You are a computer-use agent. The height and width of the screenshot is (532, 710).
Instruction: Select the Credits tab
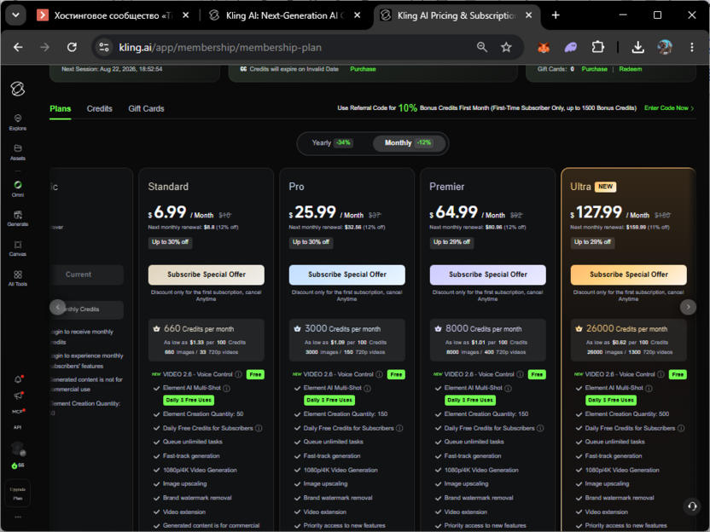pos(99,108)
